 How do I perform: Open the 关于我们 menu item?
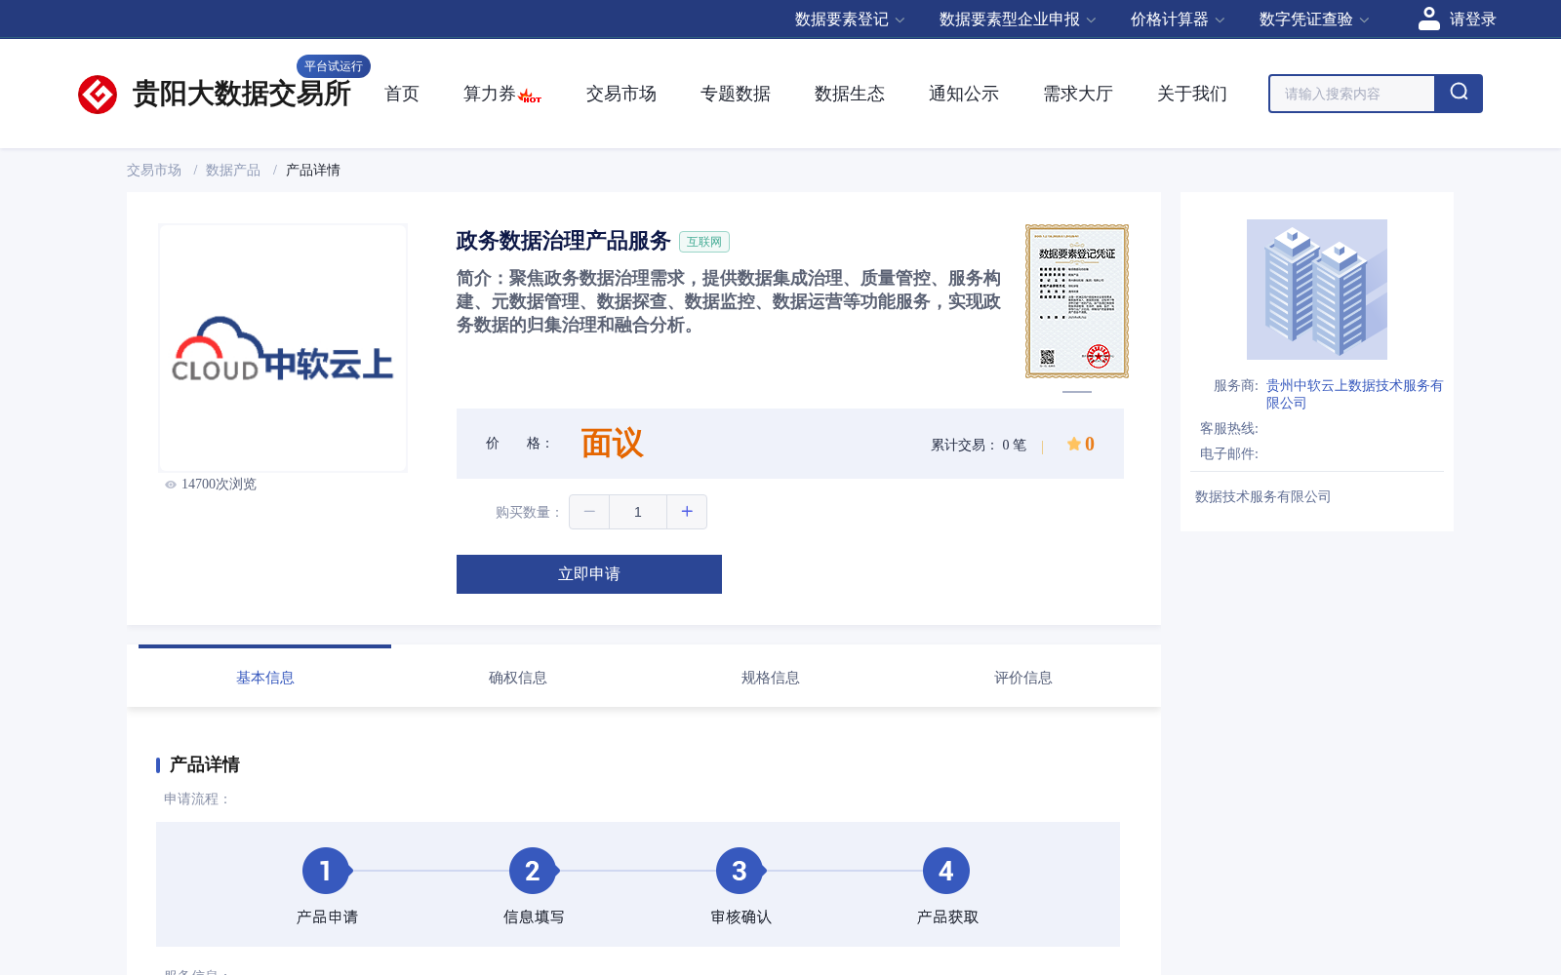pyautogui.click(x=1192, y=94)
